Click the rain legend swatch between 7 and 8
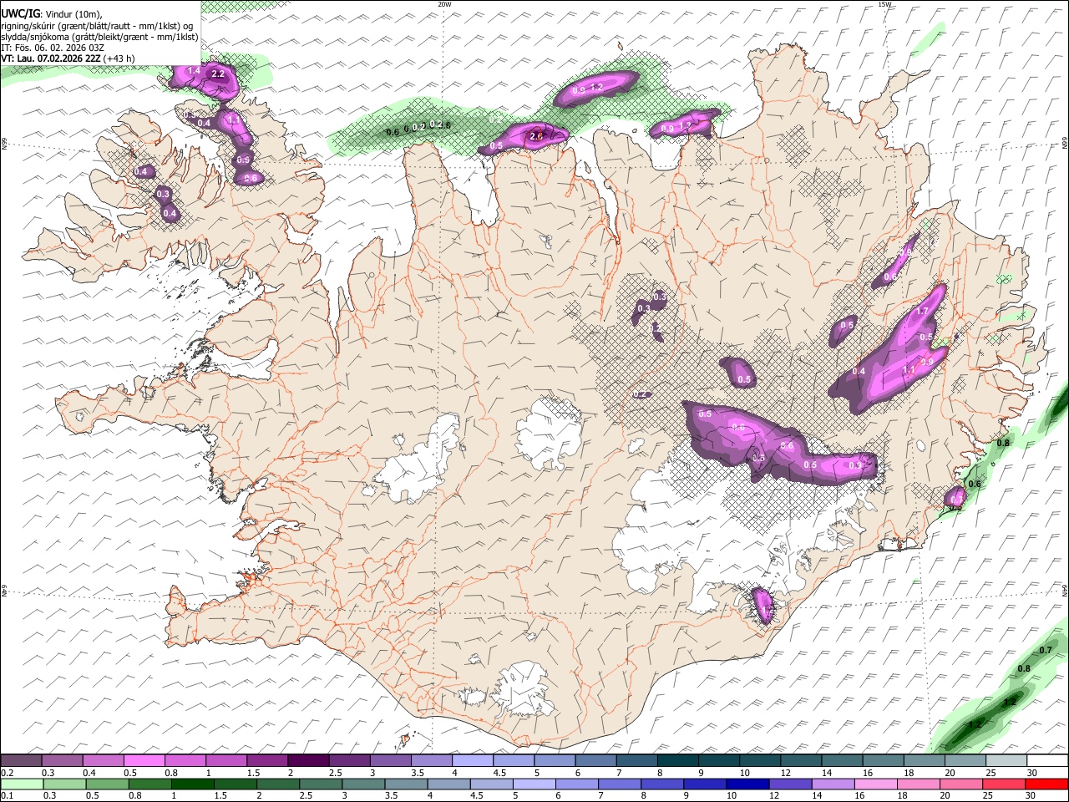 click(619, 784)
